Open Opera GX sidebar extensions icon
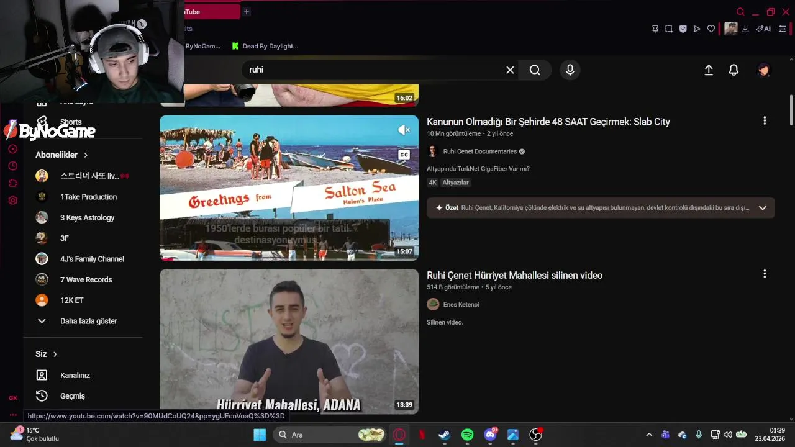 [x=13, y=183]
